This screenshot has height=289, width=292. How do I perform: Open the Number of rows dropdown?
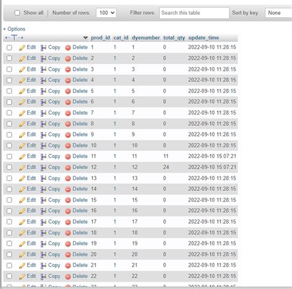tap(107, 13)
